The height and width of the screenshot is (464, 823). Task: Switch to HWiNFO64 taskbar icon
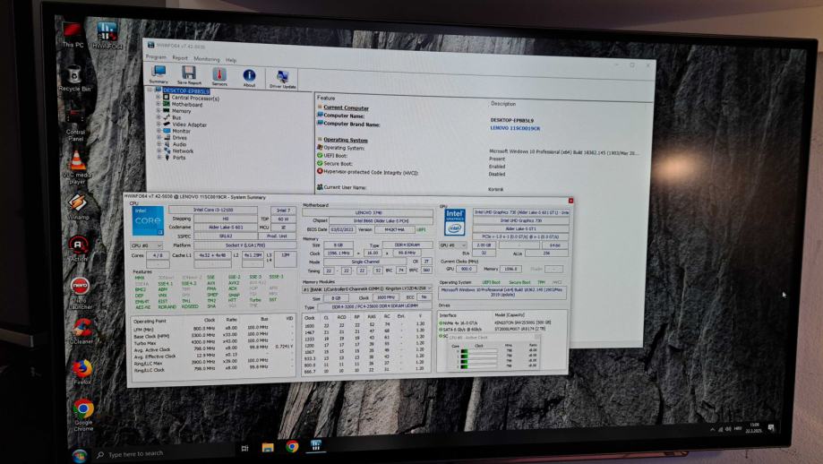315,445
